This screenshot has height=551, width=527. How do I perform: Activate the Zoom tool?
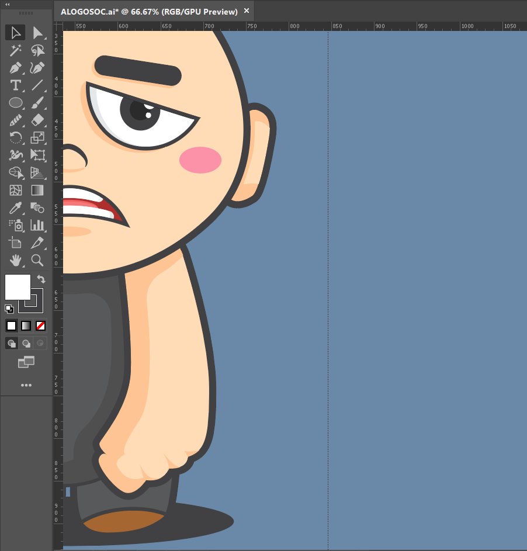point(39,261)
